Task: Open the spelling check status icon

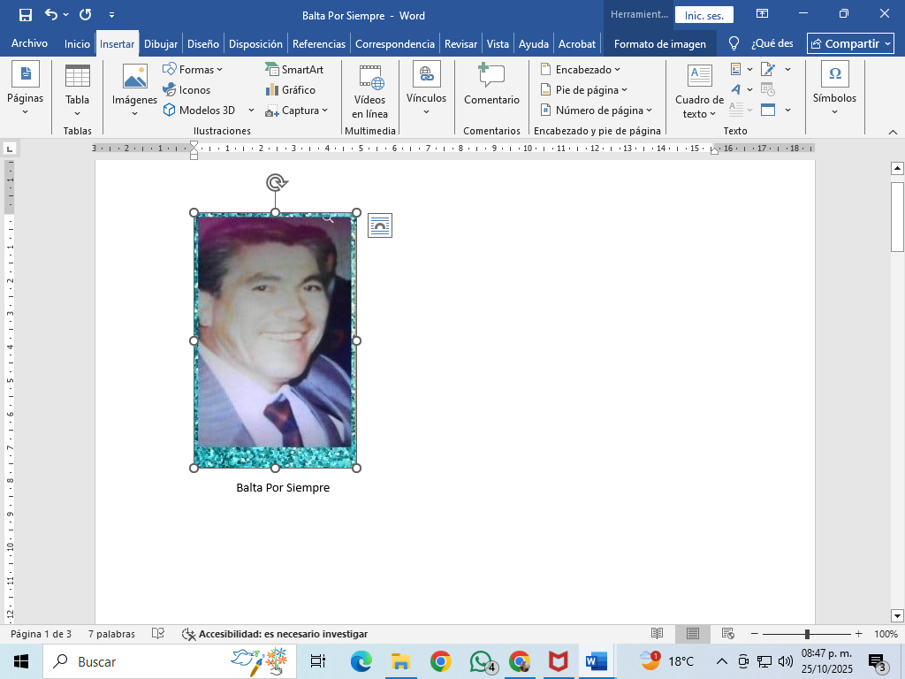Action: click(x=158, y=634)
